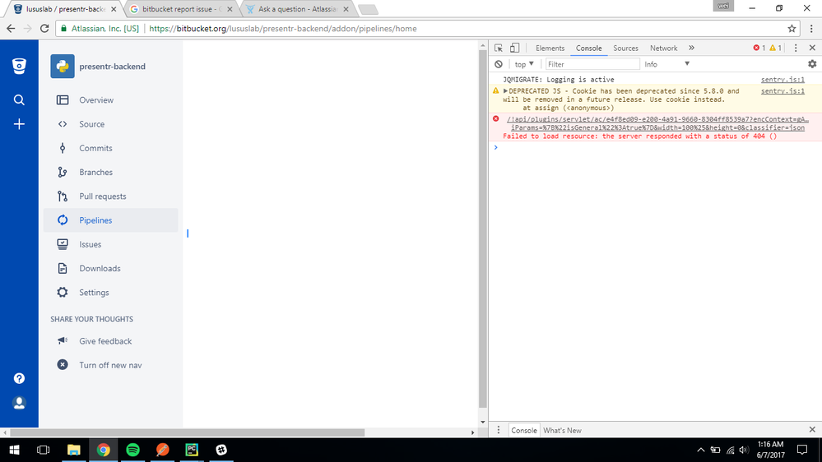Click the page horizontal scrollbar
822x462 pixels.
click(187, 432)
